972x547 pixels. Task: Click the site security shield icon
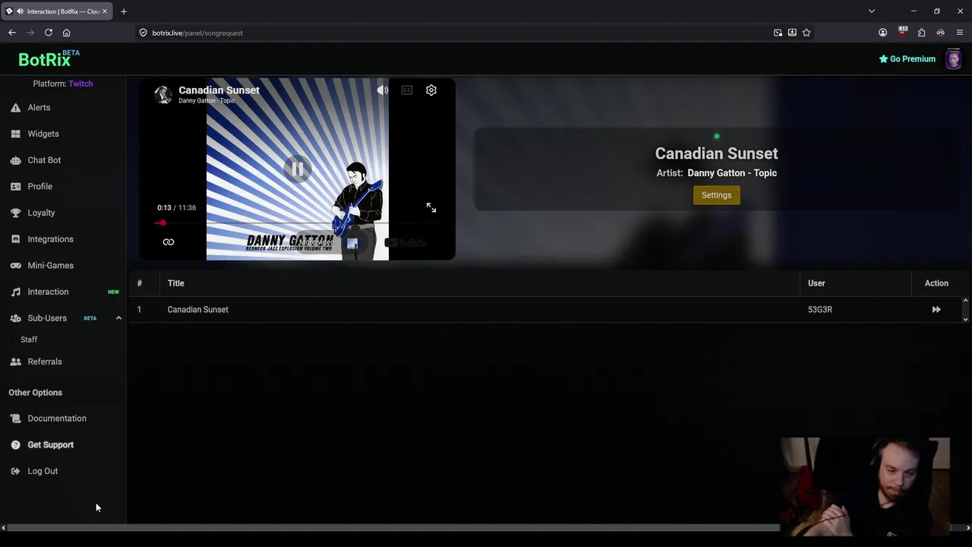(x=143, y=33)
